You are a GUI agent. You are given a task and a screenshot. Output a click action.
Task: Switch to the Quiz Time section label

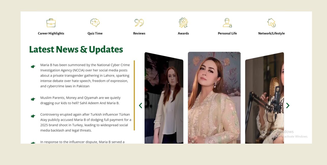tap(95, 33)
